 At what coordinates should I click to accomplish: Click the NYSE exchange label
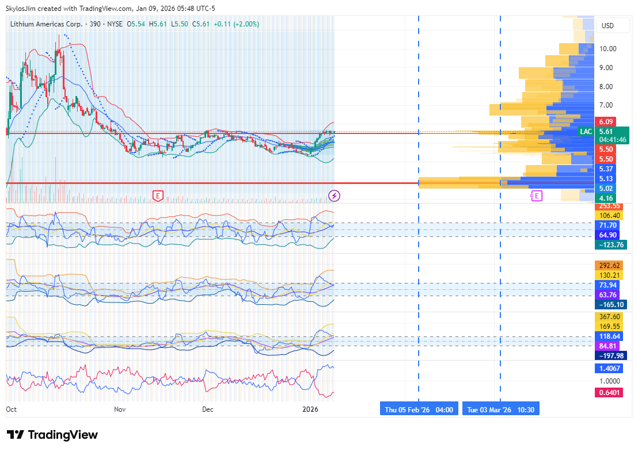point(116,24)
